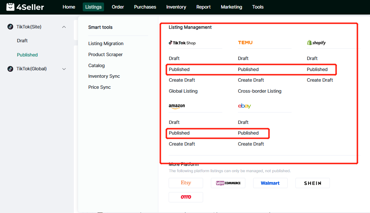Select Published under Amazon

point(179,133)
